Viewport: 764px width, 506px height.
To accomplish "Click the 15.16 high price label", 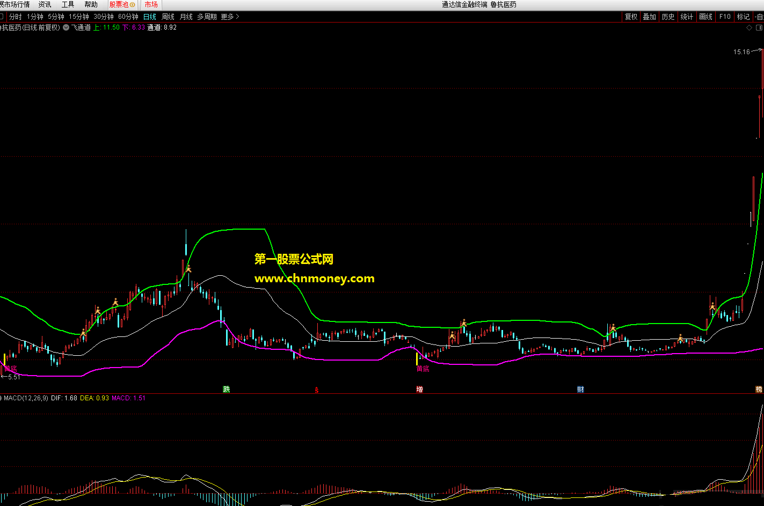I will click(741, 52).
